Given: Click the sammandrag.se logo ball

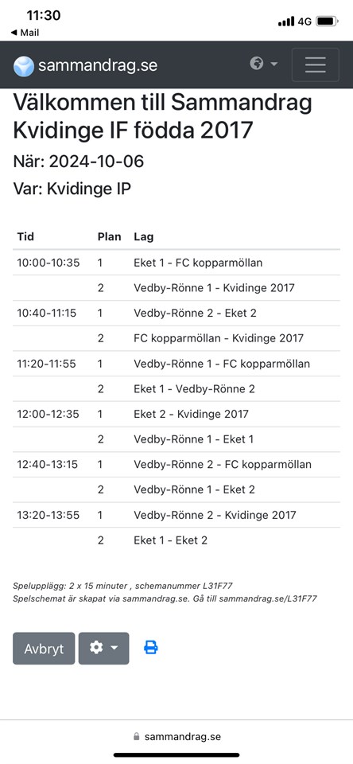Looking at the screenshot, I should tap(24, 66).
